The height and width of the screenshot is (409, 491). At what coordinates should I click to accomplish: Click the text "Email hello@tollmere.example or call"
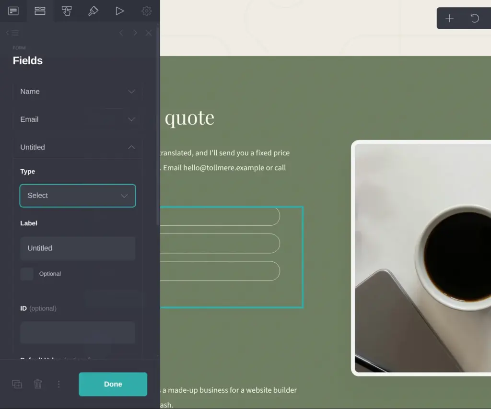224,168
